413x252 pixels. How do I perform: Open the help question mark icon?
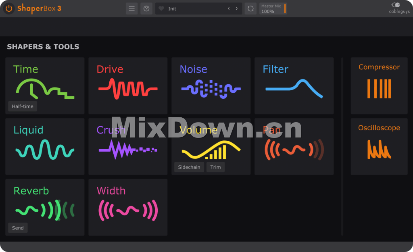146,9
